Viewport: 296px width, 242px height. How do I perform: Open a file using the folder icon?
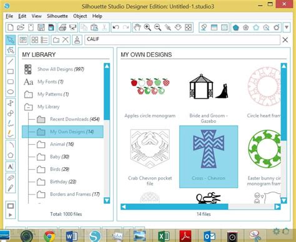tap(21, 27)
